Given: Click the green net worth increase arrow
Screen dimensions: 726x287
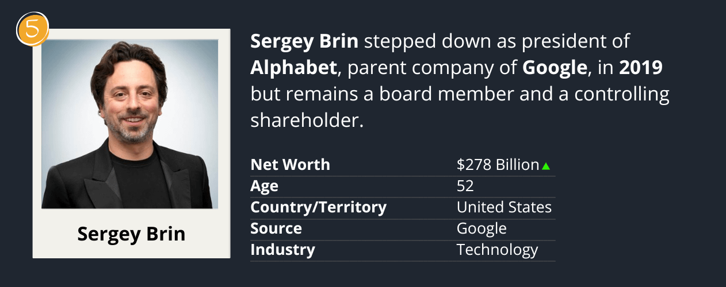Looking at the screenshot, I should click(x=546, y=166).
